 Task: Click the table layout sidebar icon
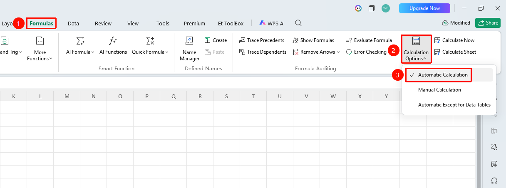click(x=494, y=131)
